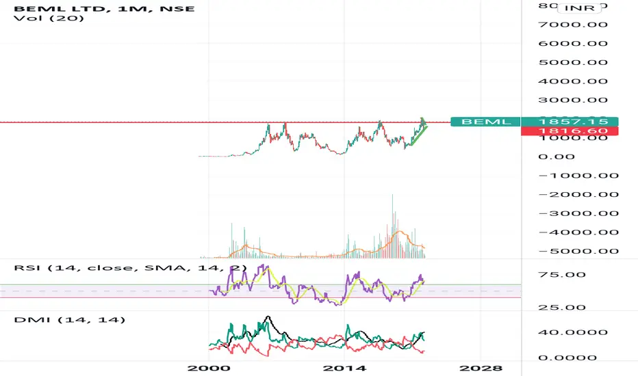The height and width of the screenshot is (376, 638).
Task: Click the 40.0000 DMI scale value
Action: 573,332
